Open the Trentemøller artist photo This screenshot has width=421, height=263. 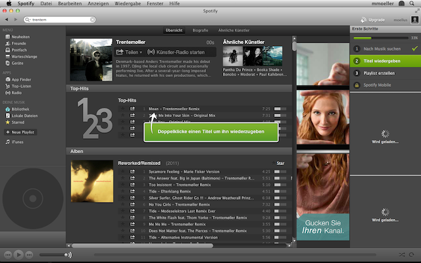(x=91, y=60)
